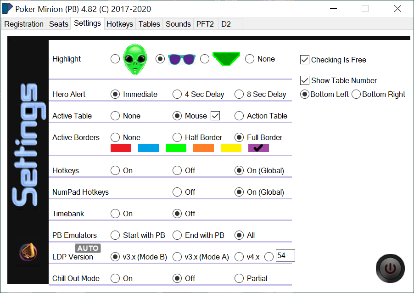414x293 pixels.
Task: Pick the yellow border color swatch
Action: tap(231, 148)
